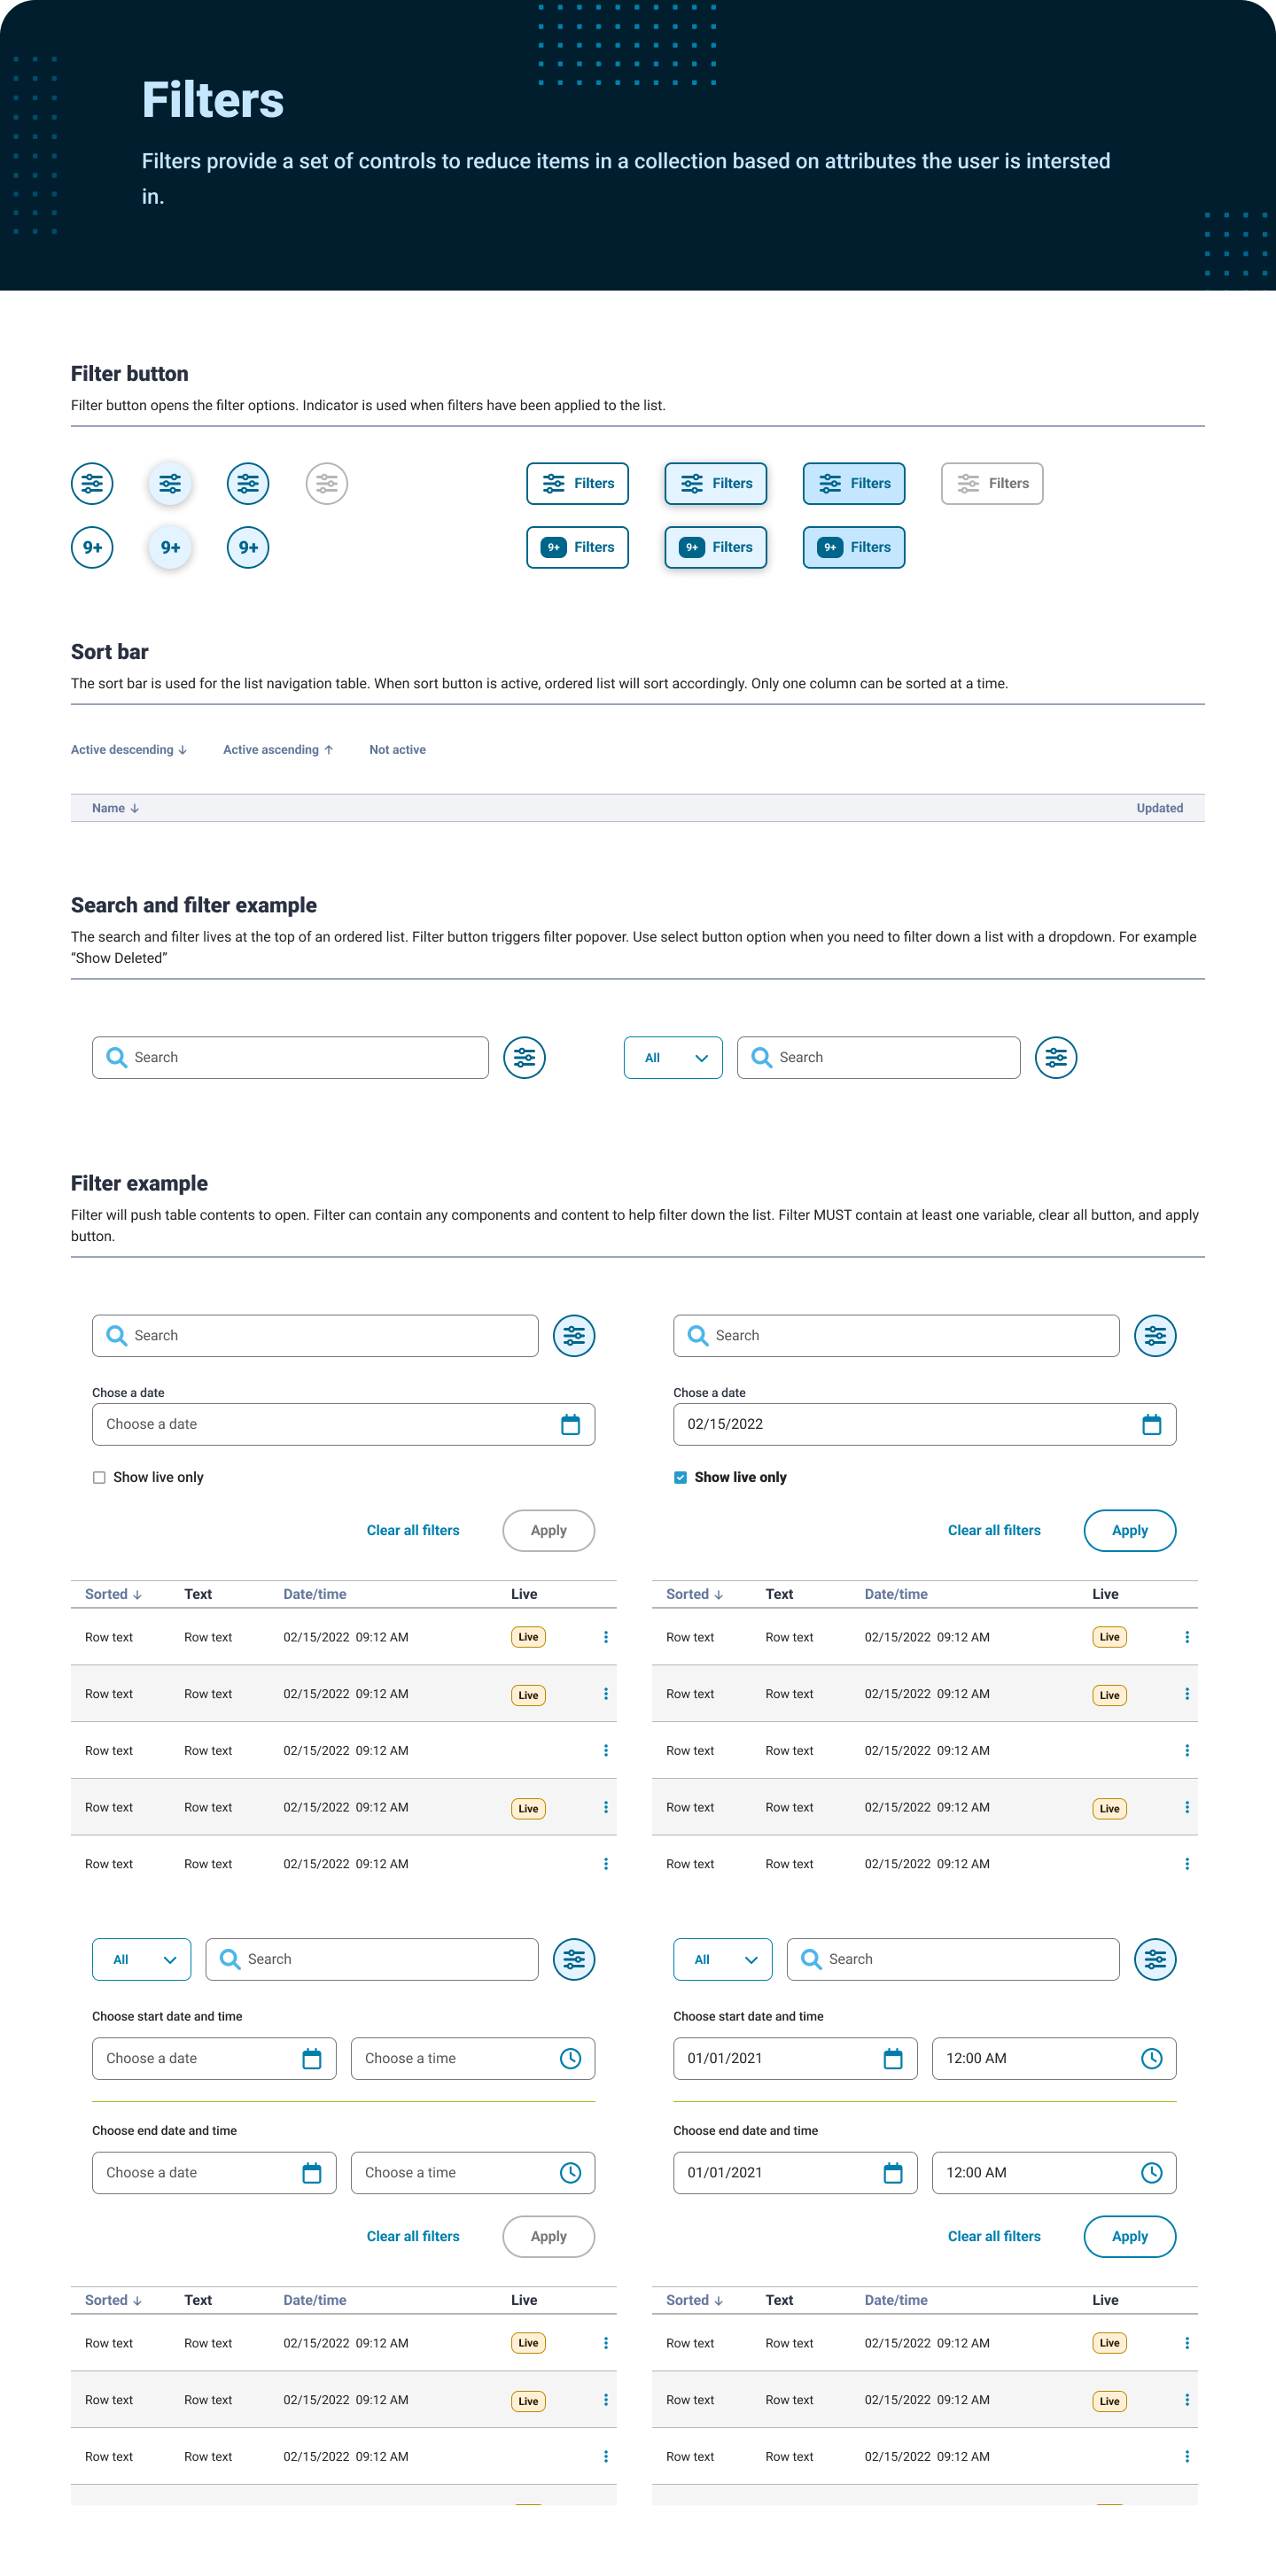The image size is (1276, 2576).
Task: Click Search field in the 01/01/2021 example
Action: tap(953, 1960)
